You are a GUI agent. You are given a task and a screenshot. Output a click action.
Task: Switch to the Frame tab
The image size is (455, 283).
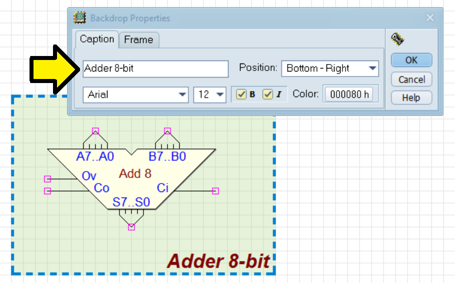coord(138,40)
